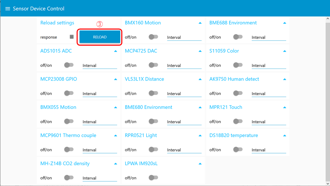Collapse the DS18B20 temperature group arrow

point(285,136)
